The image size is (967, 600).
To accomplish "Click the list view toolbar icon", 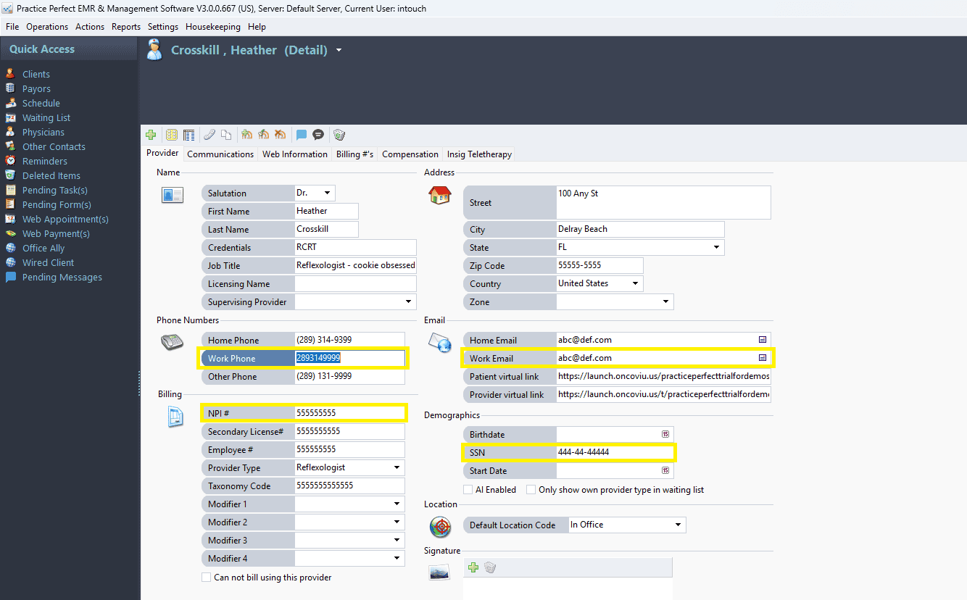I will (189, 135).
